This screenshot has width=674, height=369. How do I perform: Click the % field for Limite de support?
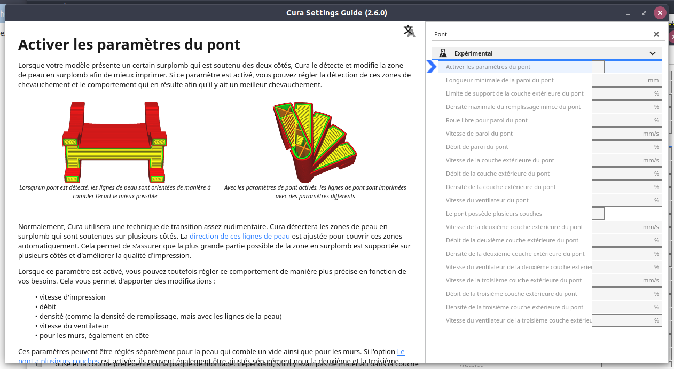click(x=627, y=93)
